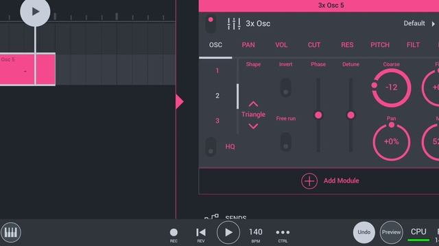Image resolution: width=439 pixels, height=246 pixels.
Task: Click the Pan knob showing +0%
Action: (x=392, y=141)
